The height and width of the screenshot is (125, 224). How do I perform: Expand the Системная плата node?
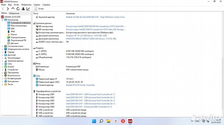[x=2, y=46]
